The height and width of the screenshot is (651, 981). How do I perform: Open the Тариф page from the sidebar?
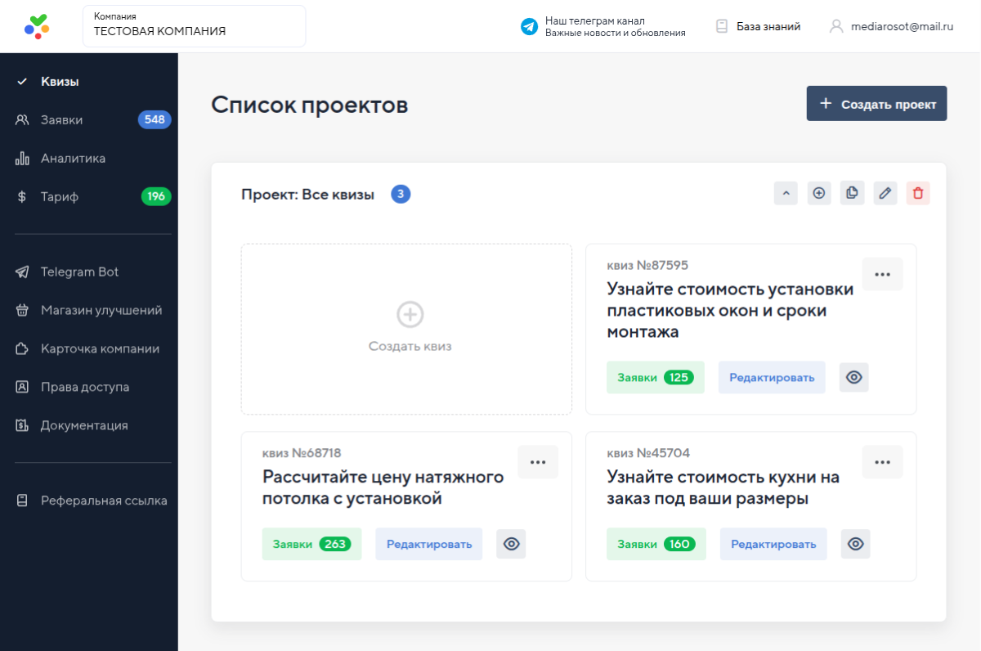click(x=58, y=196)
